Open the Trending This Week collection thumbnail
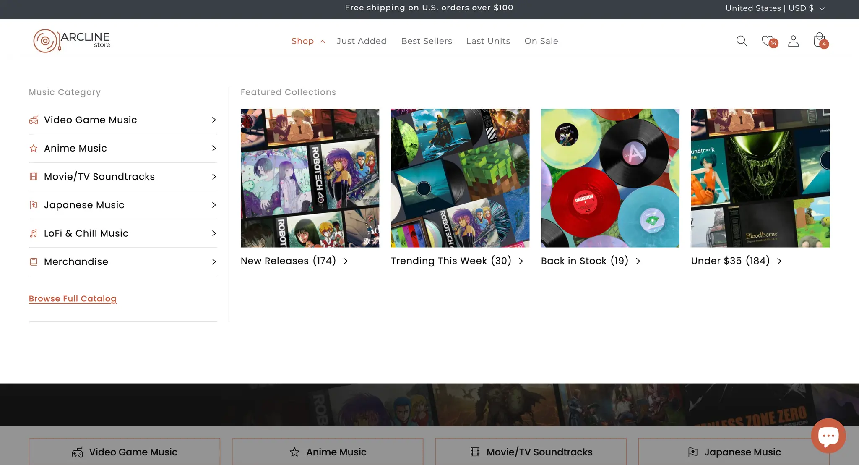This screenshot has width=859, height=465. [x=460, y=178]
